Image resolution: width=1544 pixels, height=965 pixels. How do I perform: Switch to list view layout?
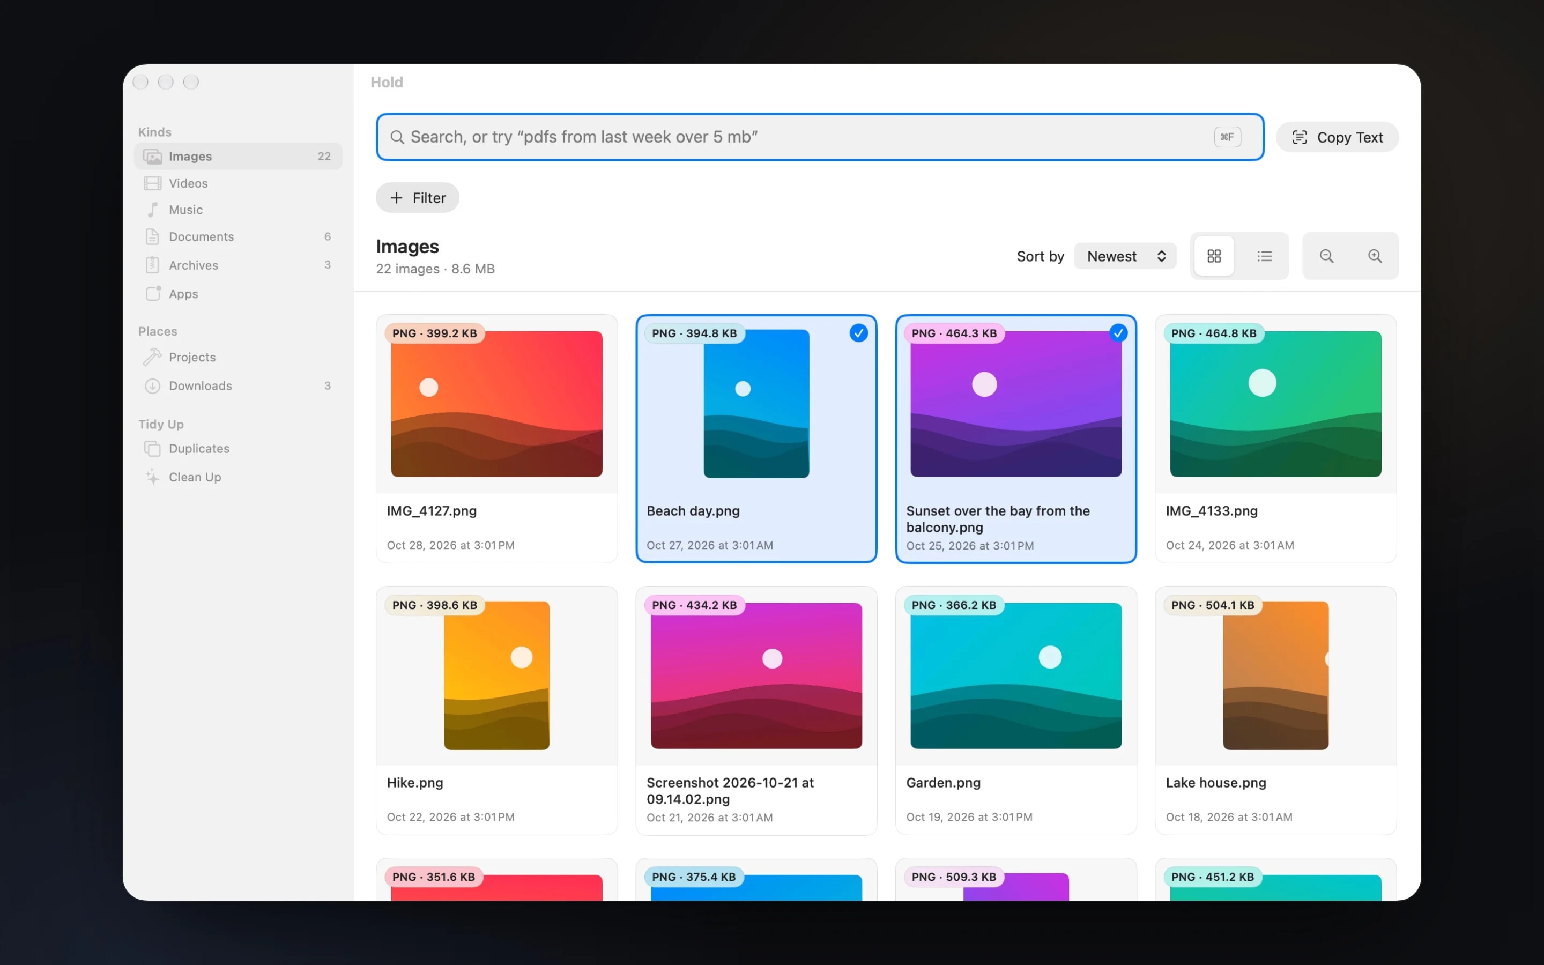1264,256
